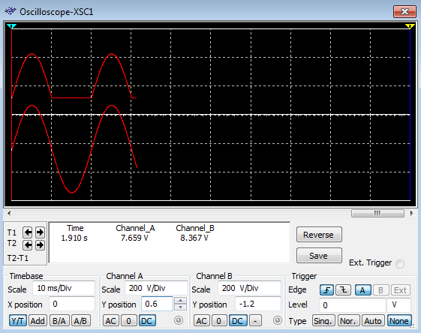Screen dimensions: 421x333
Task: Move cursor T2 right with arrow
Action: pyautogui.click(x=40, y=244)
